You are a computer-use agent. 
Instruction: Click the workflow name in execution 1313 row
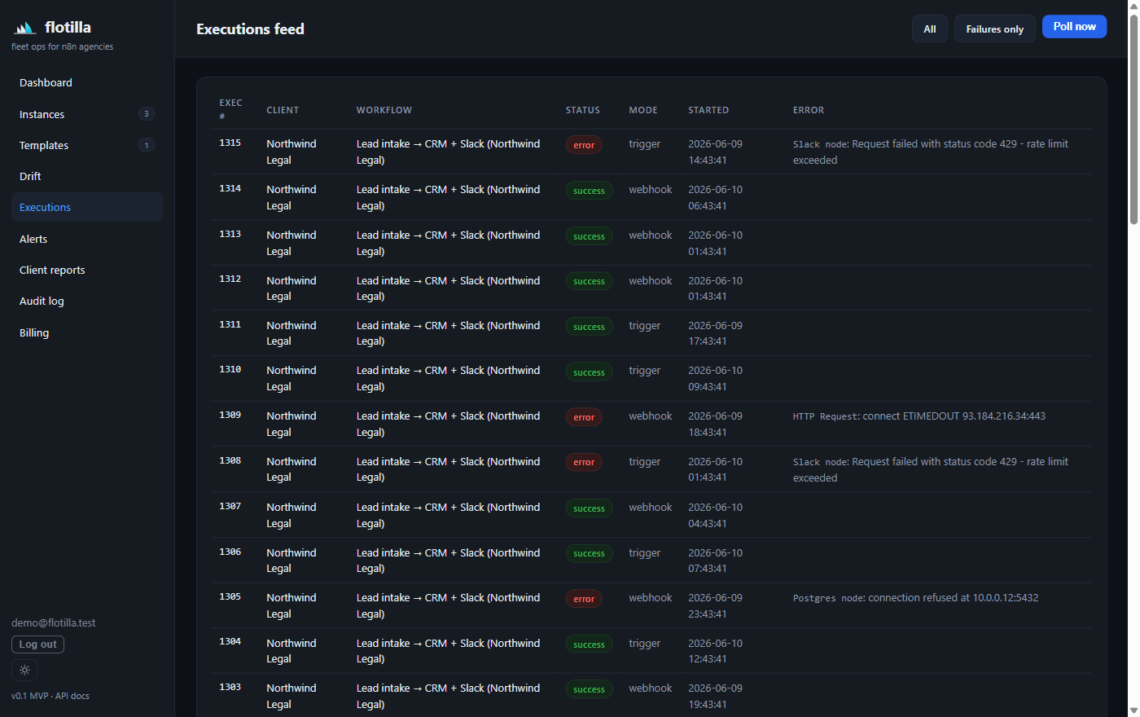[448, 243]
